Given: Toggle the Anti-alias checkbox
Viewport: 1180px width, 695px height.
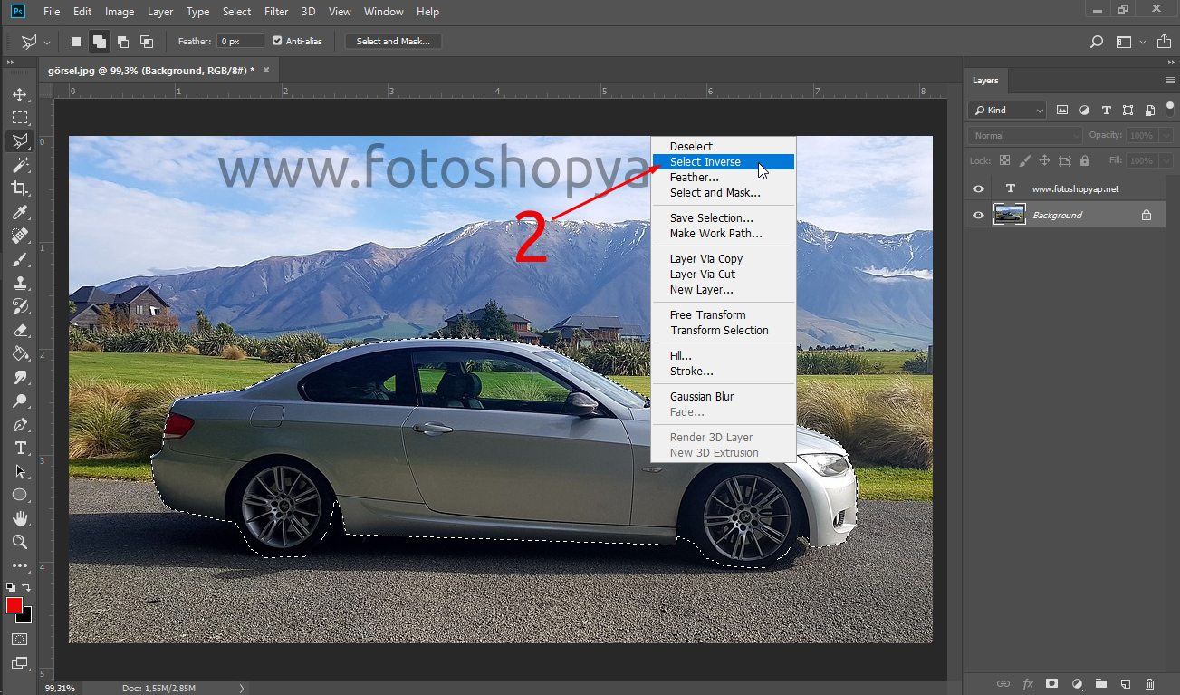Looking at the screenshot, I should (x=277, y=41).
